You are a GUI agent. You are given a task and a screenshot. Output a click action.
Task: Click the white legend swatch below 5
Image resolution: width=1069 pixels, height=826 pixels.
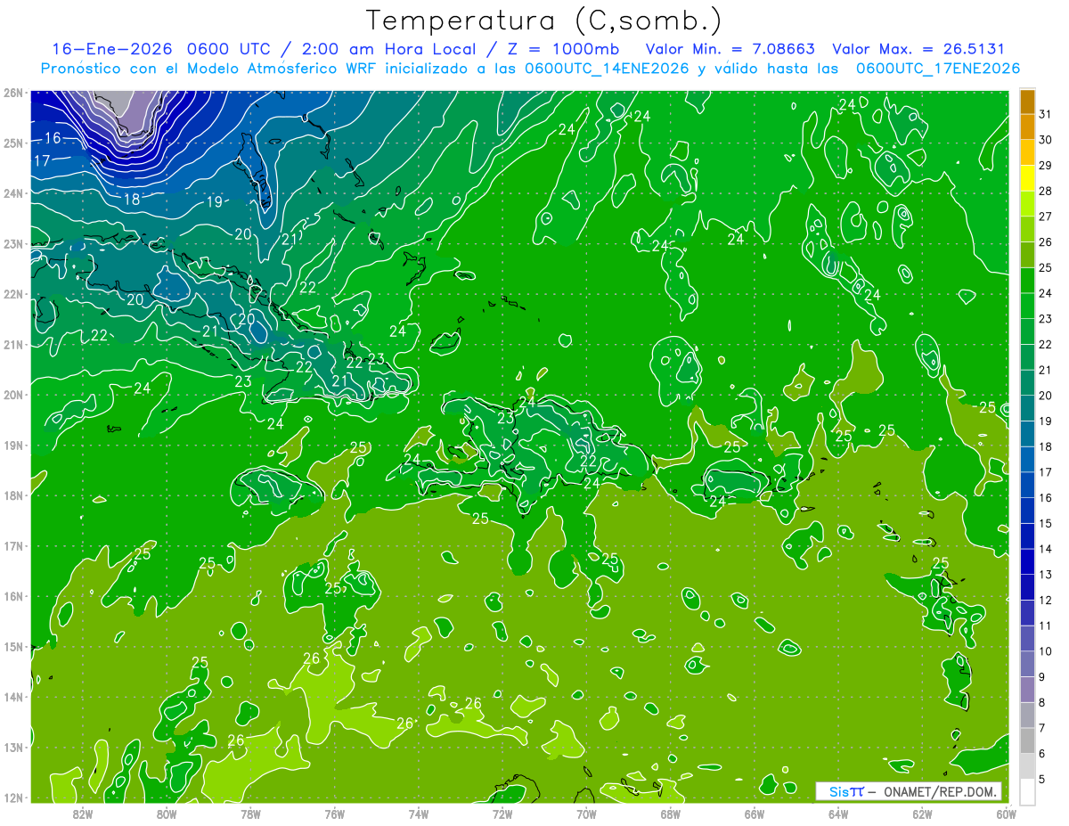(x=1027, y=791)
